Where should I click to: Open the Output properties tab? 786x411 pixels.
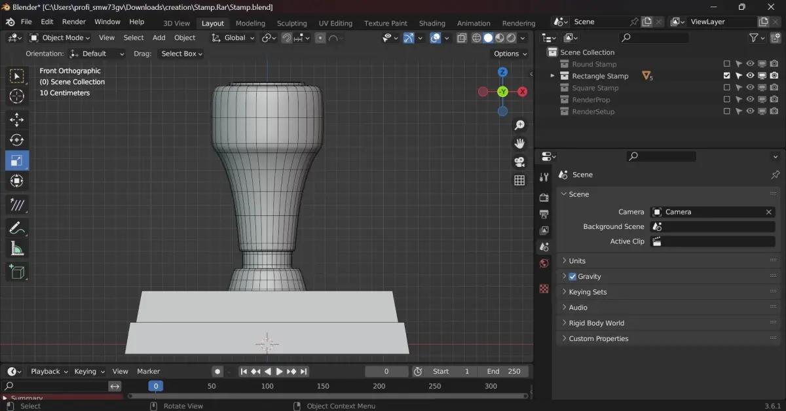[x=544, y=213]
